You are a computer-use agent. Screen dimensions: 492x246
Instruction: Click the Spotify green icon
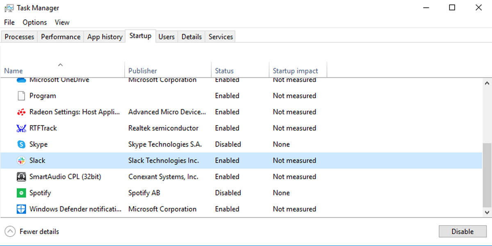click(21, 193)
